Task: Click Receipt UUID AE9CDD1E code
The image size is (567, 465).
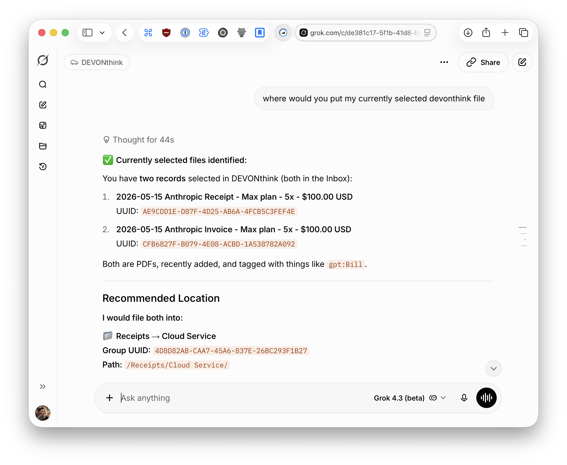Action: tap(219, 212)
